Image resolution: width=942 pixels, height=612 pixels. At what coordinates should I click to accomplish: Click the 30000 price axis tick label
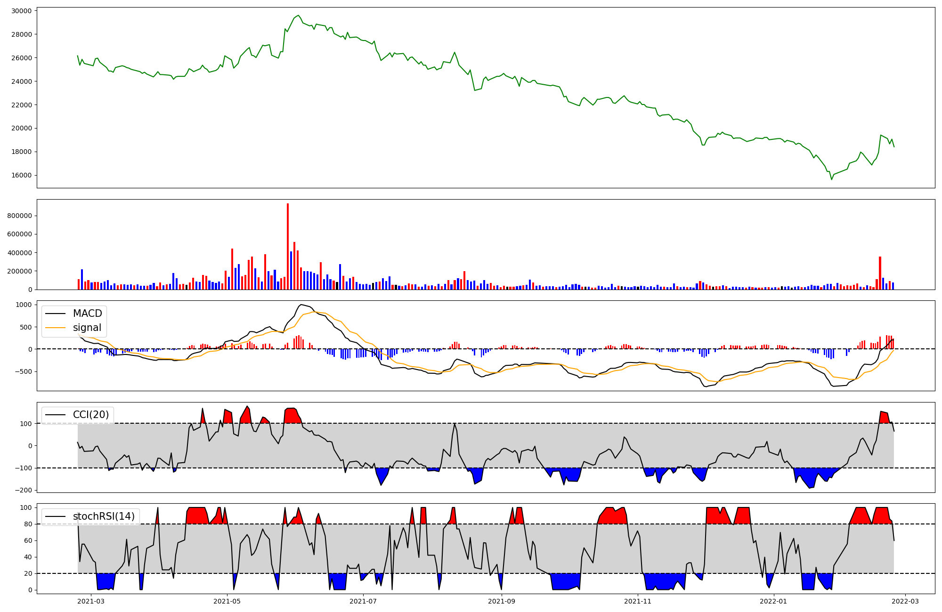coord(21,11)
